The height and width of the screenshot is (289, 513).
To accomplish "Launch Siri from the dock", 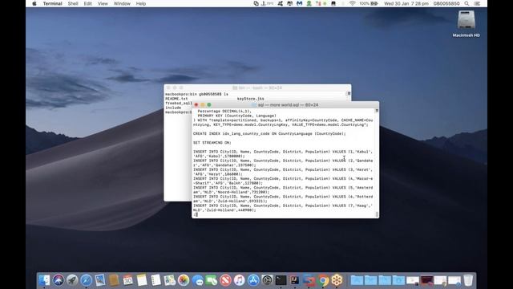I will [x=59, y=280].
